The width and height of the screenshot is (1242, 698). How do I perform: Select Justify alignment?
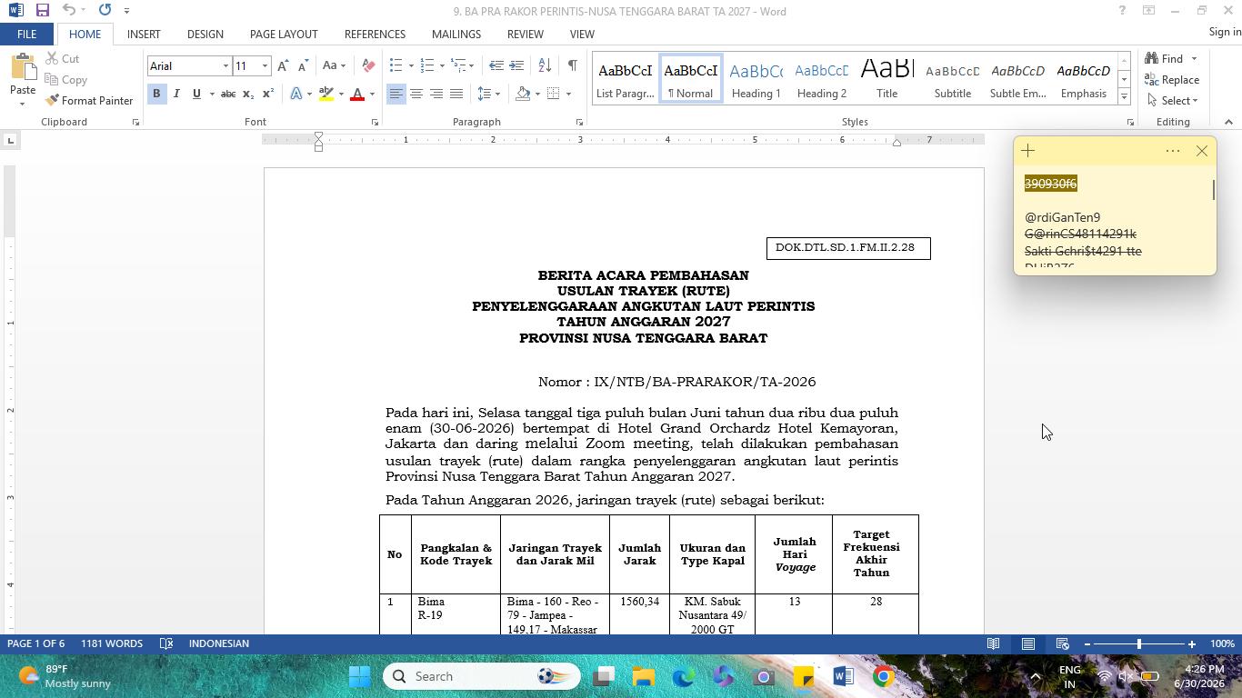(456, 94)
